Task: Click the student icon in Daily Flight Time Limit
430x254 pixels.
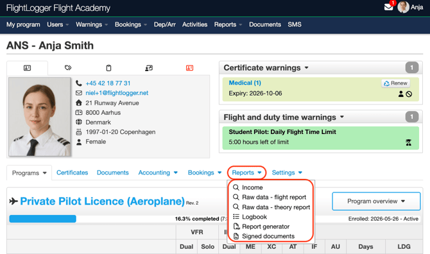Action: [x=408, y=142]
